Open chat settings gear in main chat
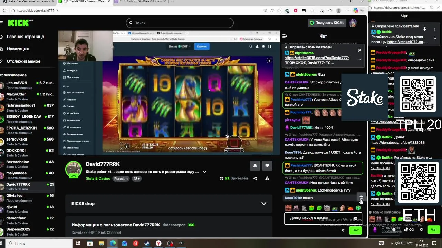The image size is (442, 248). tap(343, 230)
